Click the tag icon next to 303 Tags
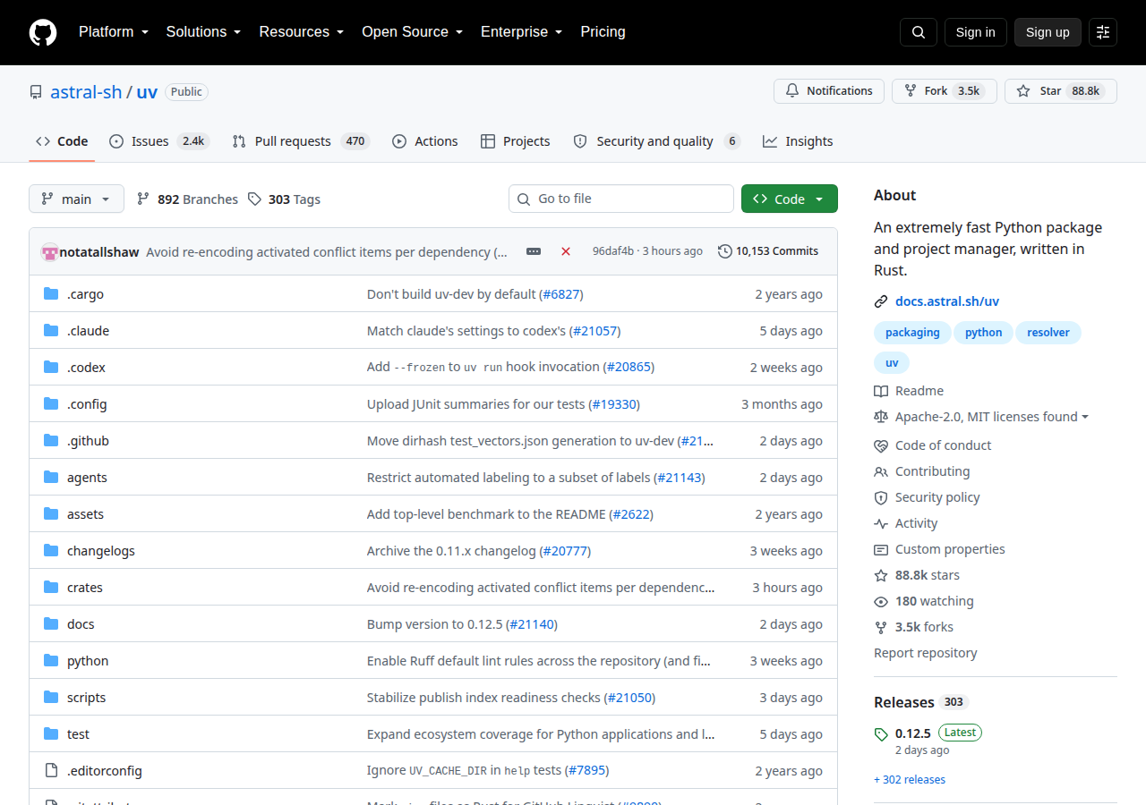Viewport: 1146px width, 805px height. pyautogui.click(x=255, y=199)
